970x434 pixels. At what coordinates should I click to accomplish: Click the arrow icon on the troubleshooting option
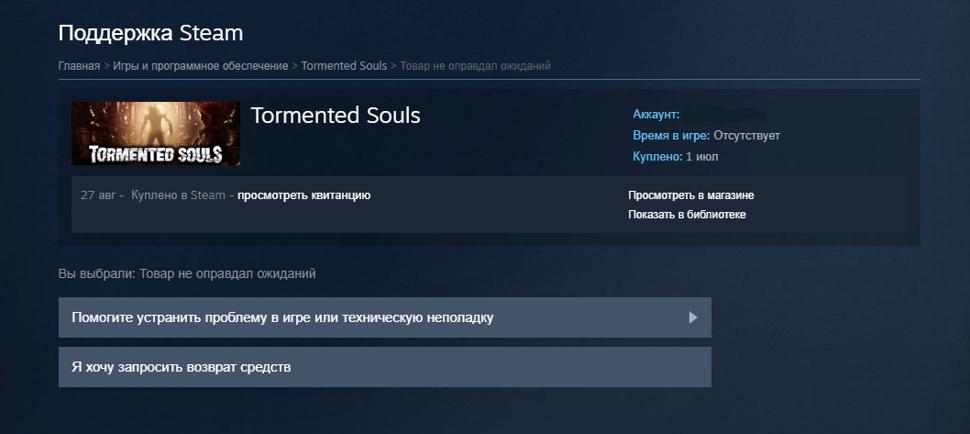693,317
